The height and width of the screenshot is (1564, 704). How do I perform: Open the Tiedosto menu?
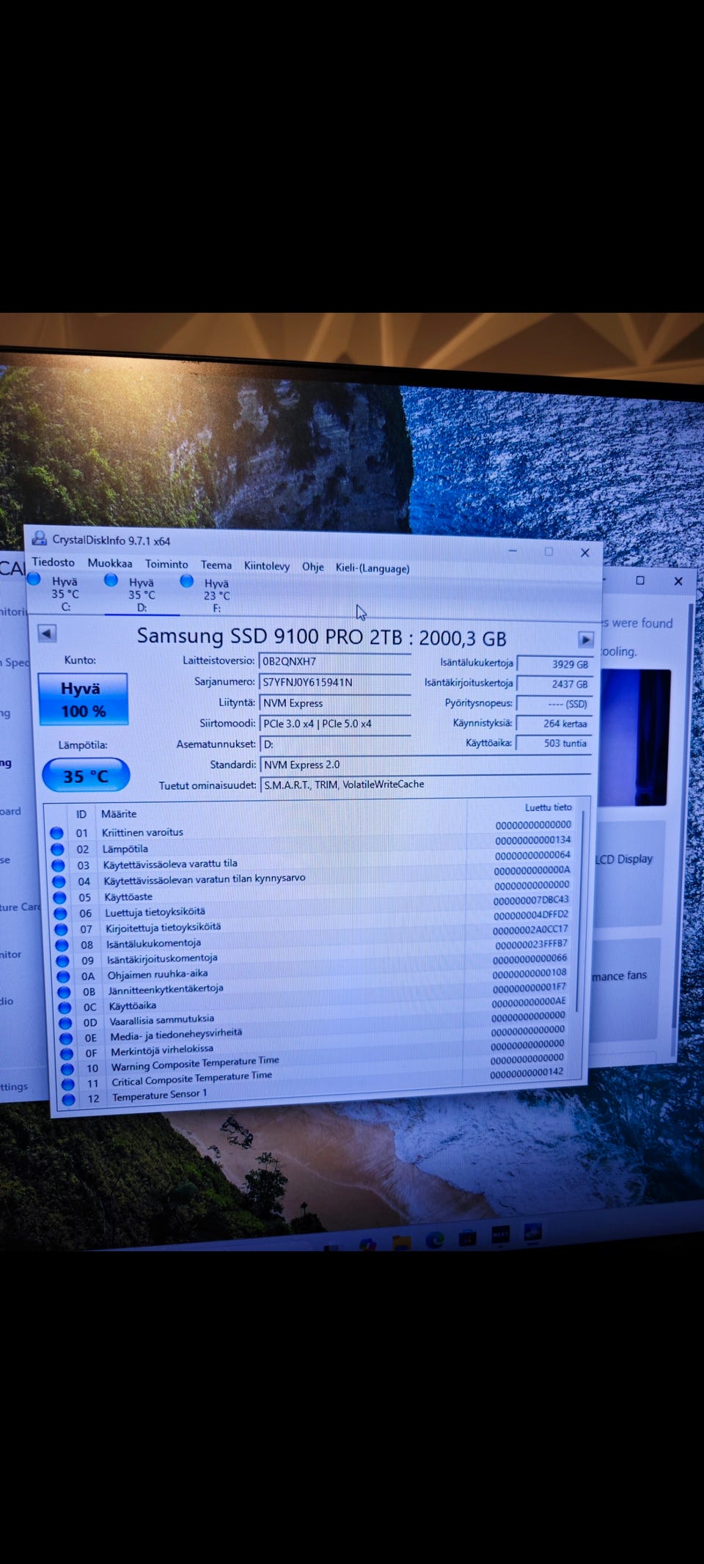[x=54, y=562]
